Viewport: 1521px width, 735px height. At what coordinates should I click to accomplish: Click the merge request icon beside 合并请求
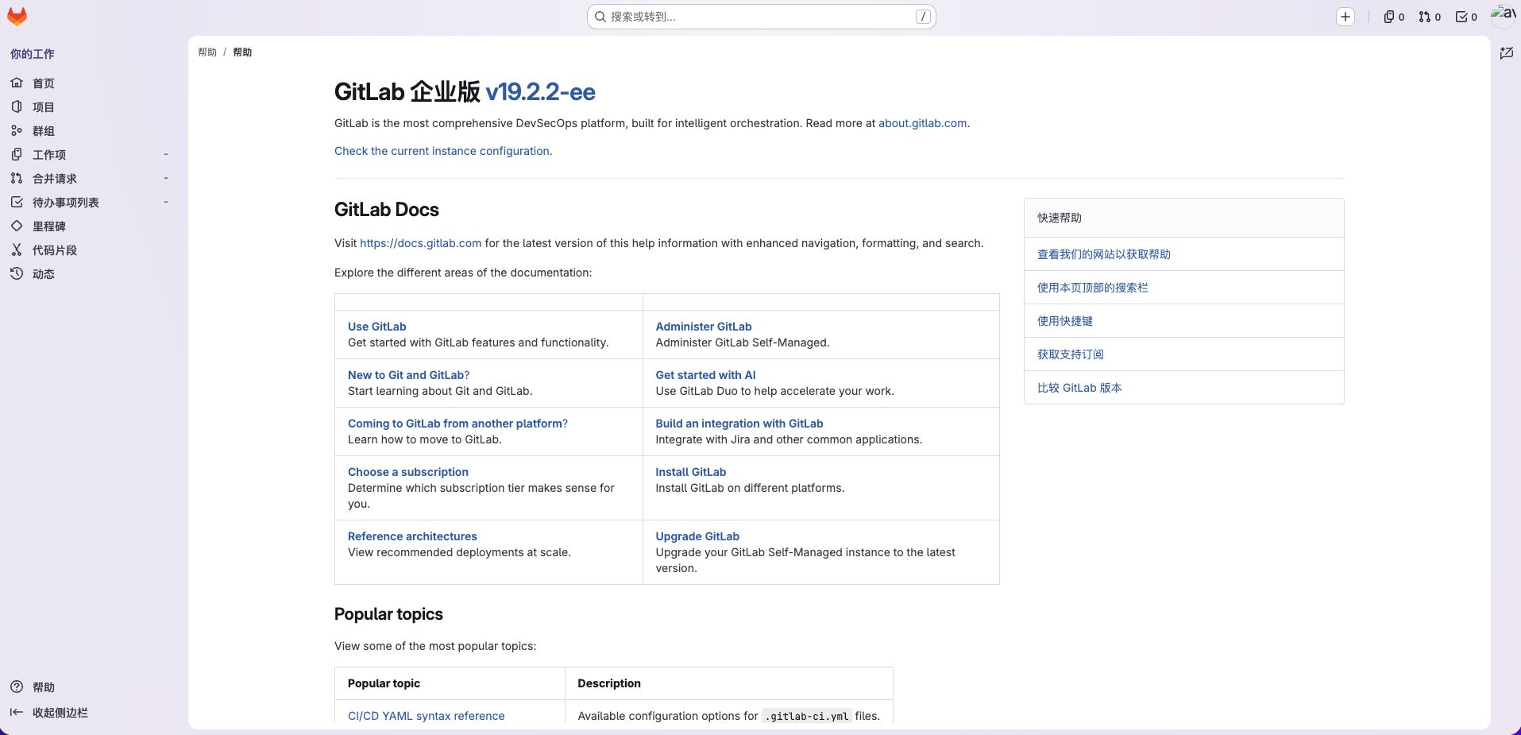tap(17, 178)
